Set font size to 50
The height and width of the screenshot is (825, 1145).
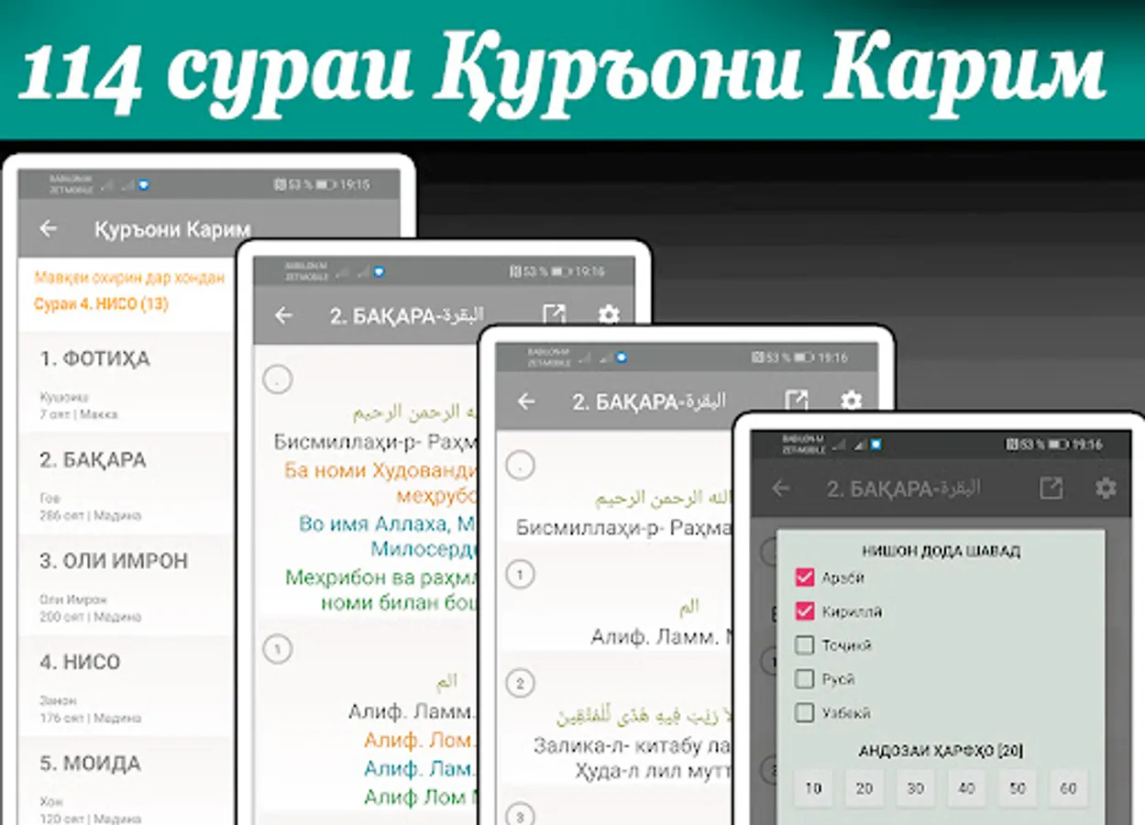[x=1018, y=788]
